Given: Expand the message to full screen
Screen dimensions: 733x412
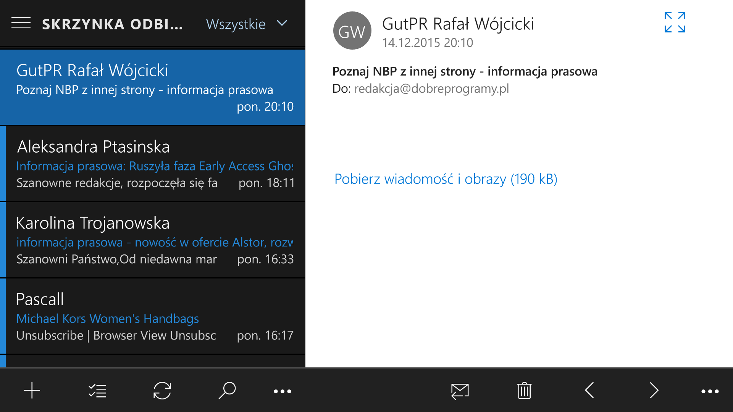Looking at the screenshot, I should tap(675, 22).
